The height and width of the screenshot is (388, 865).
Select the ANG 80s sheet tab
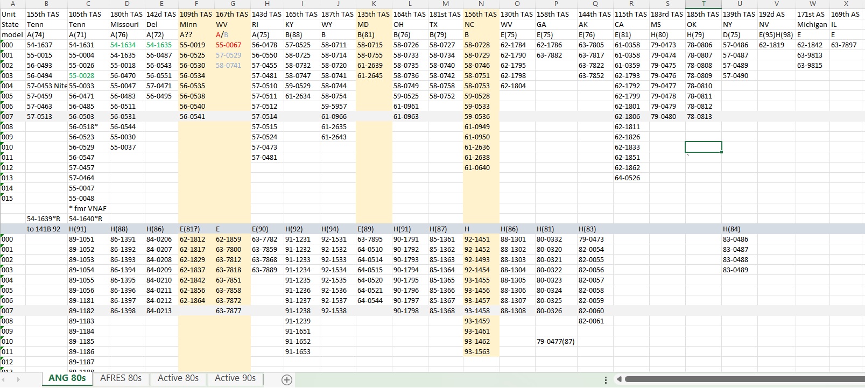tap(67, 378)
